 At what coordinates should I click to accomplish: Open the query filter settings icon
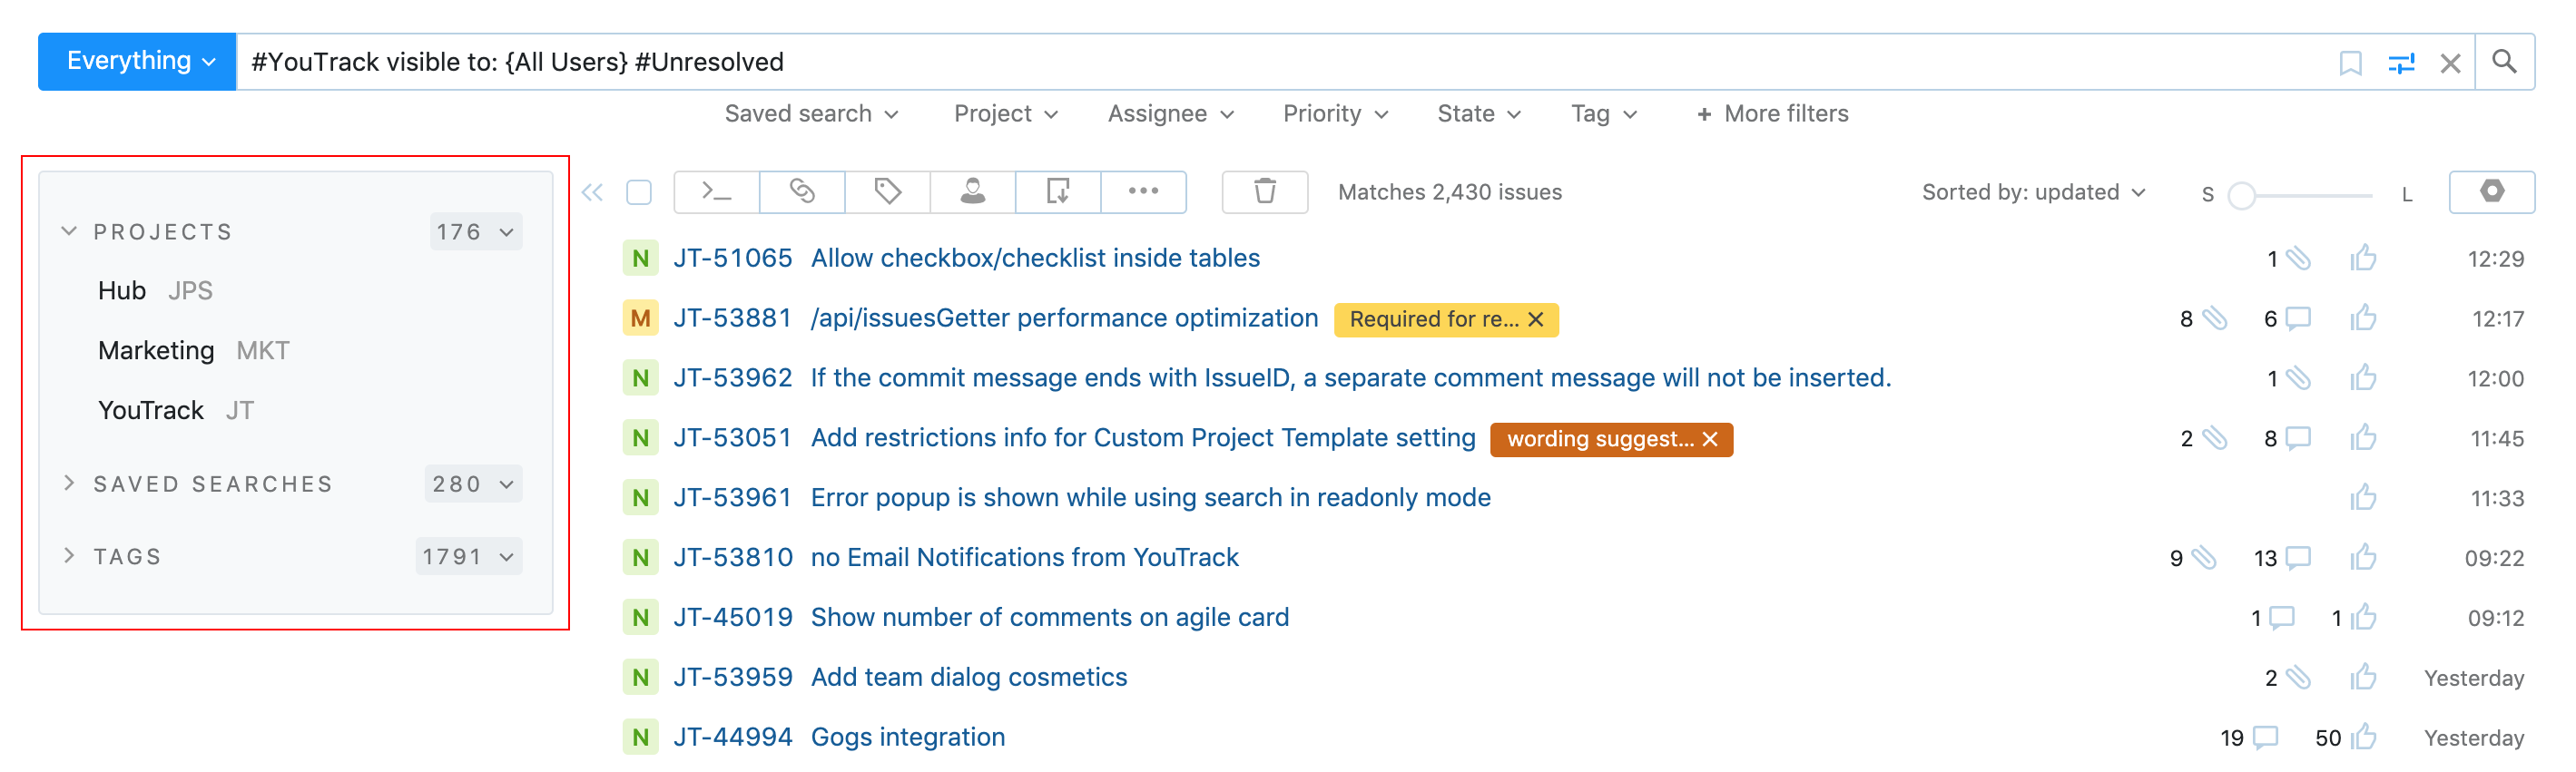(2401, 63)
